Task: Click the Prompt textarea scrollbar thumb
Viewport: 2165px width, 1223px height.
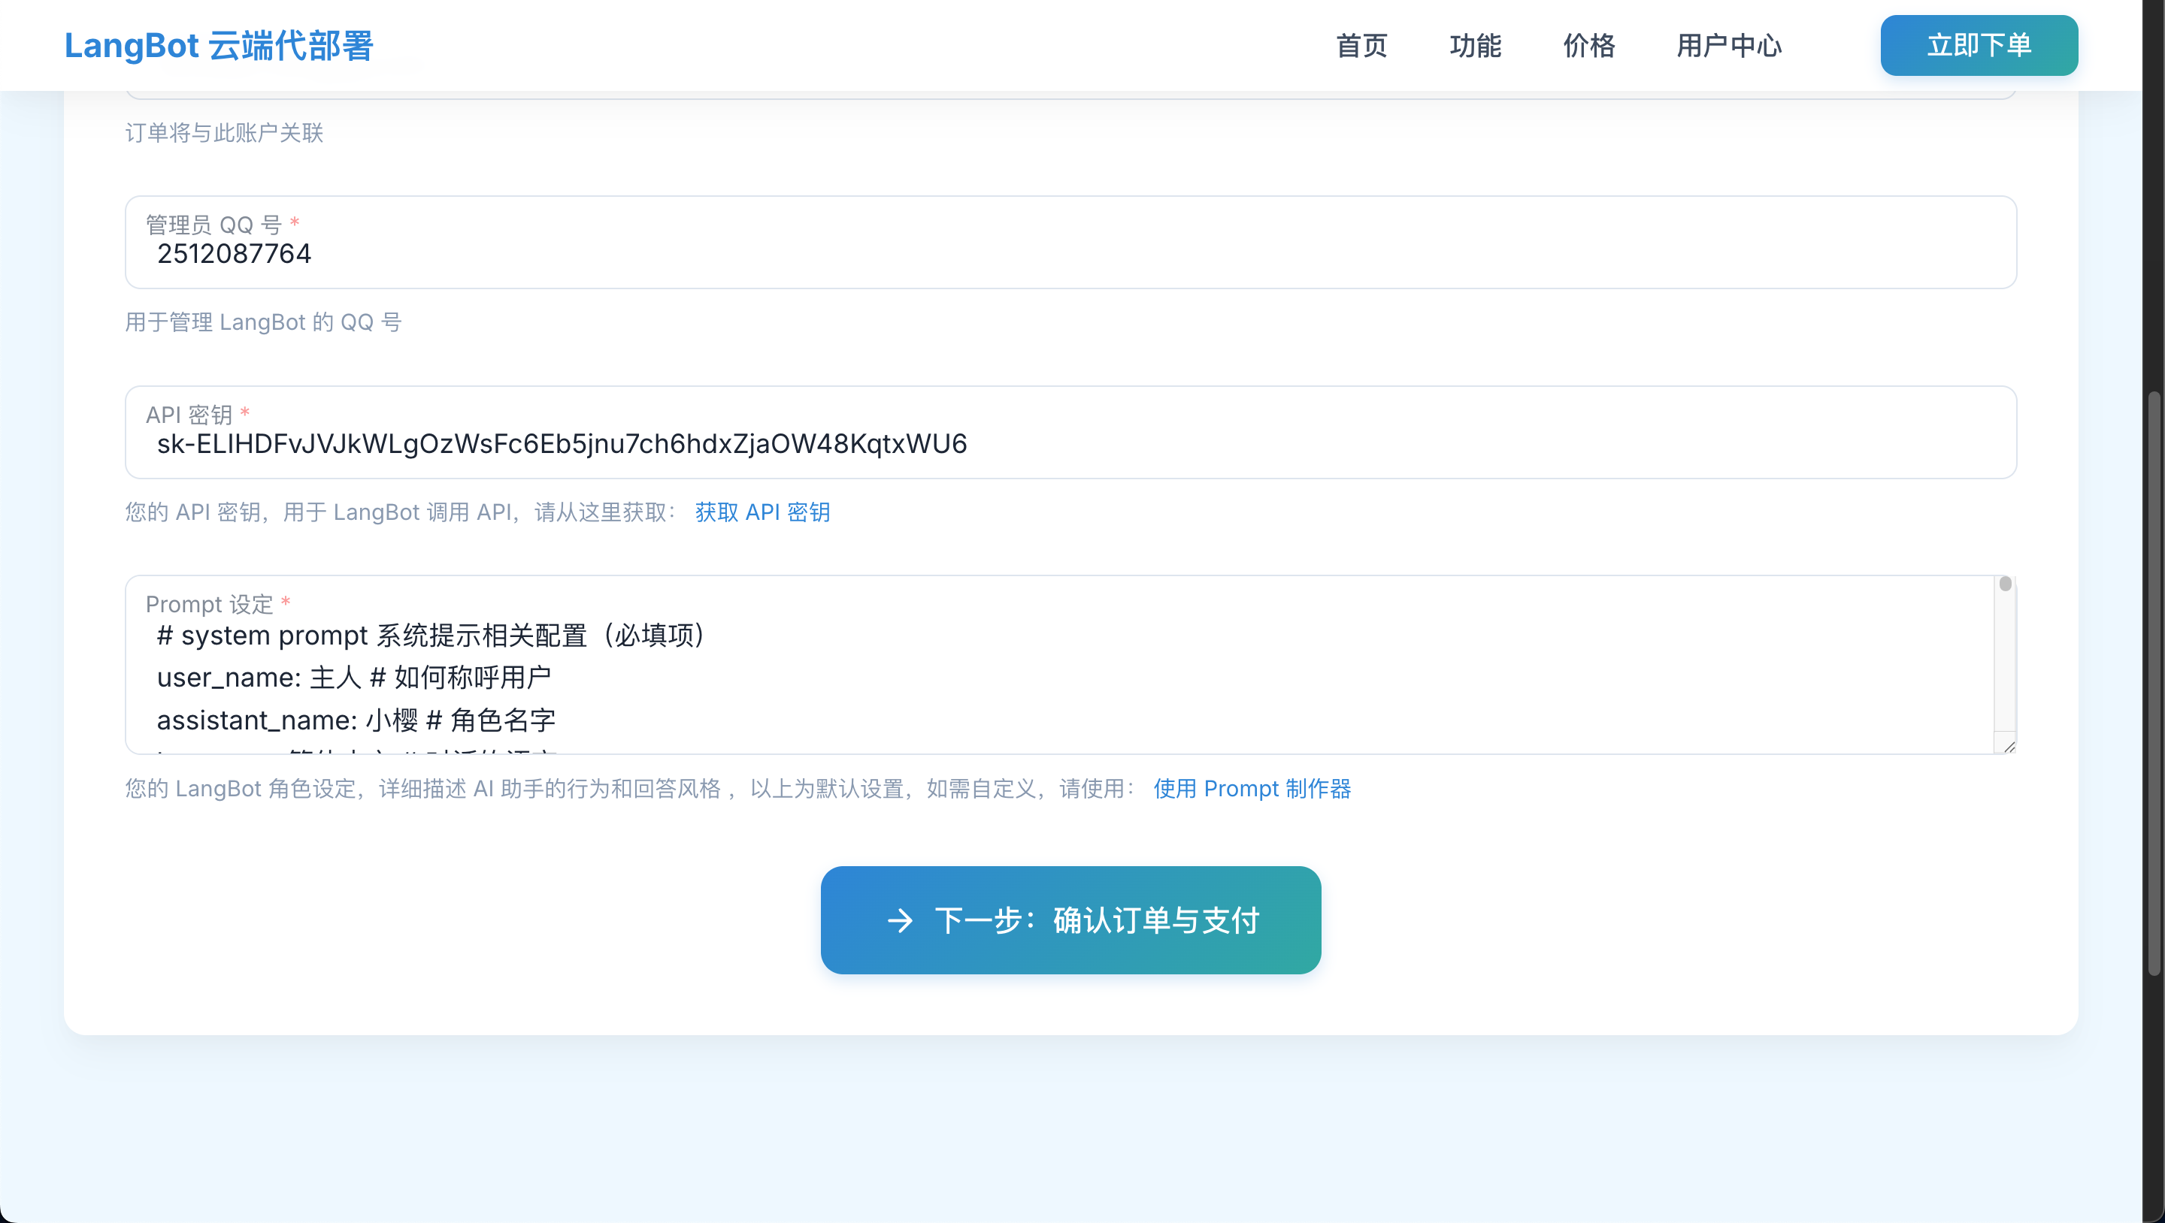Action: [2006, 584]
